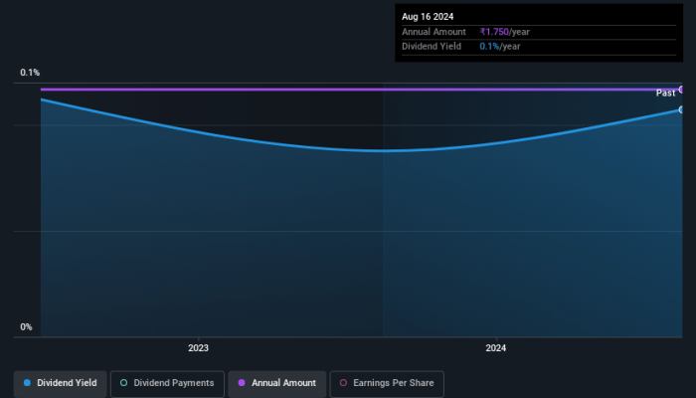This screenshot has width=696, height=398.
Task: Select the blue endpoint marker on yield line
Action: point(682,109)
